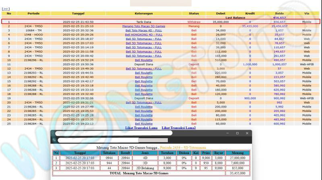Click the Deposit Dana text at 19:32:06

[144, 98]
